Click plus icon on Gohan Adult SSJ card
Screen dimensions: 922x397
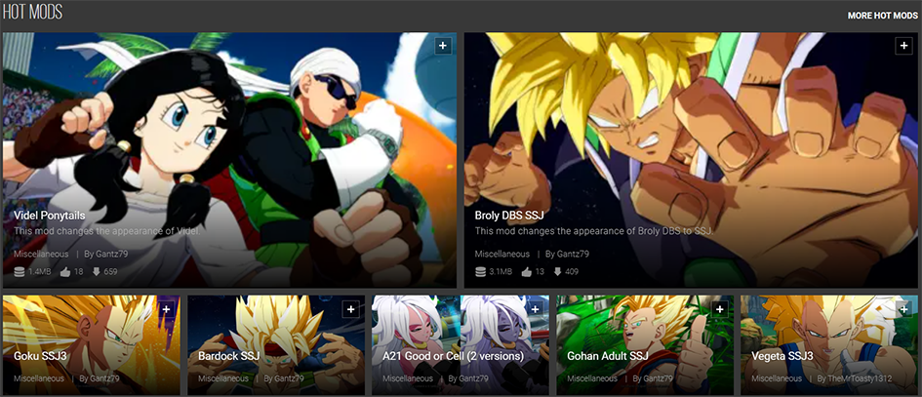[x=720, y=309]
